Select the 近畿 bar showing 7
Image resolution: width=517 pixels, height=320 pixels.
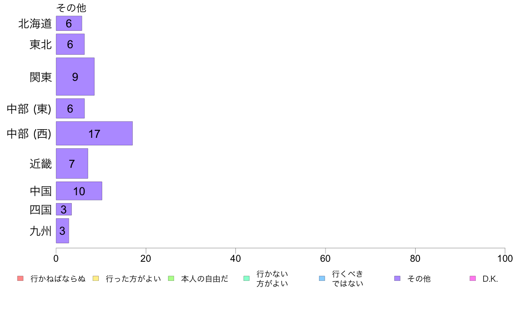click(72, 163)
